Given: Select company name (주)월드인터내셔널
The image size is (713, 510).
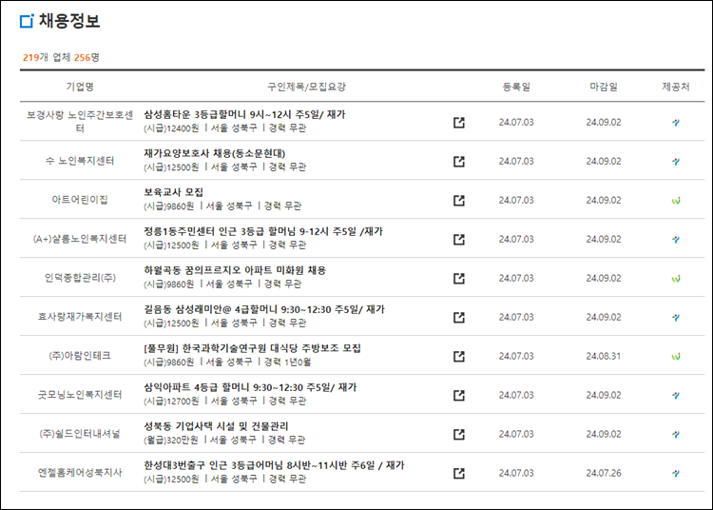Looking at the screenshot, I should pyautogui.click(x=80, y=434).
